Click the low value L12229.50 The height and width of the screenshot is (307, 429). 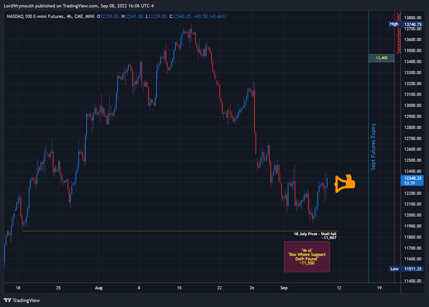tap(156, 16)
